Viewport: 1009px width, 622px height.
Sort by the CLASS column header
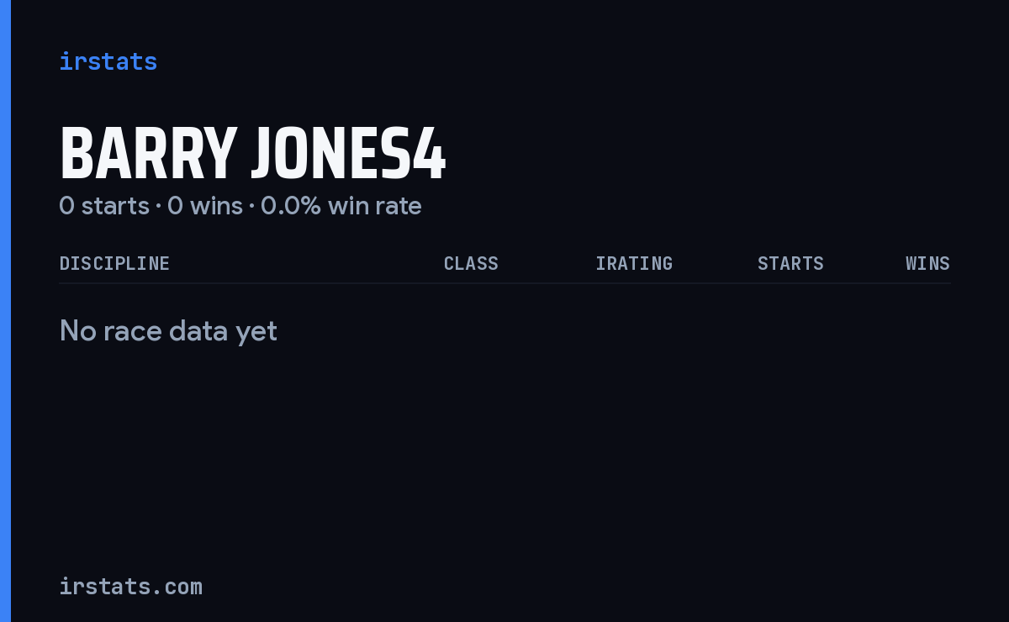[471, 263]
